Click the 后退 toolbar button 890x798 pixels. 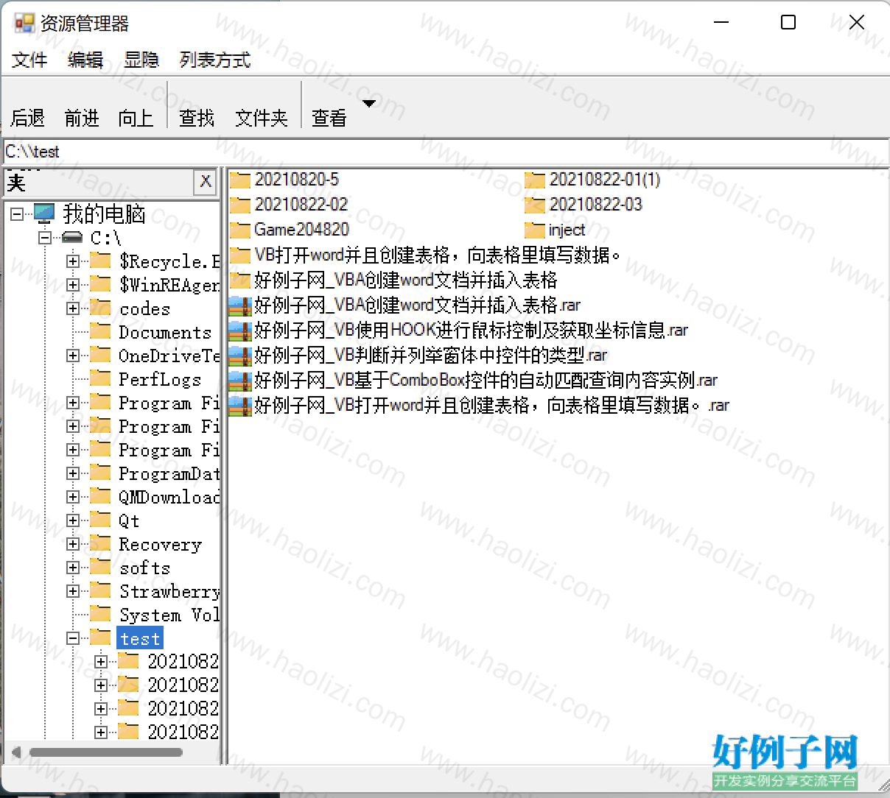coord(28,118)
